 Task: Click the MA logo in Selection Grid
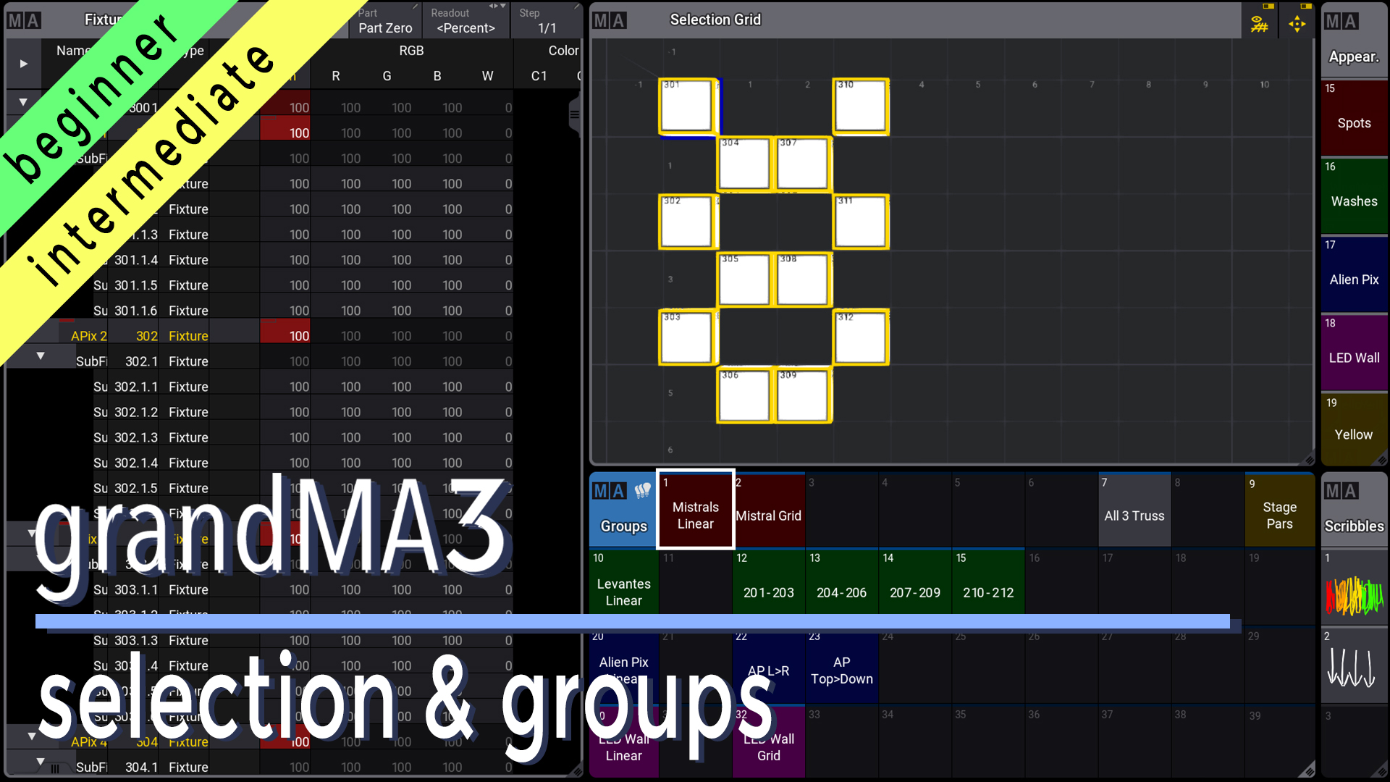(x=609, y=20)
